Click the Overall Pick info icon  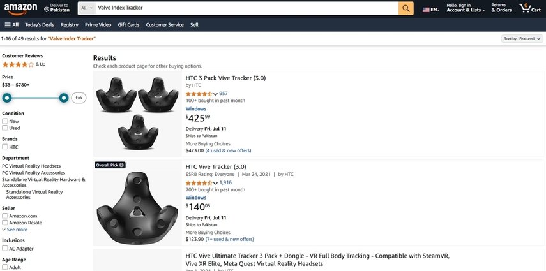click(121, 165)
